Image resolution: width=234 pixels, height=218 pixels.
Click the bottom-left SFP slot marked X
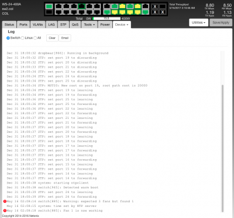[x=155, y=12]
